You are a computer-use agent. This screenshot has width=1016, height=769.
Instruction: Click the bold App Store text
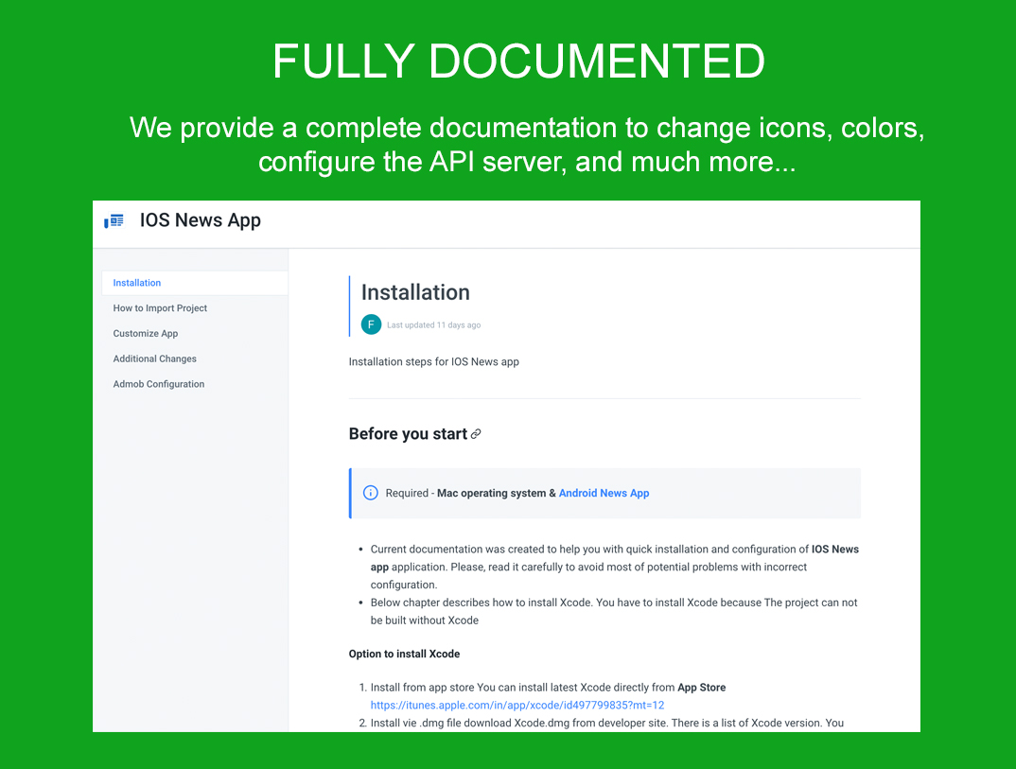pos(701,688)
